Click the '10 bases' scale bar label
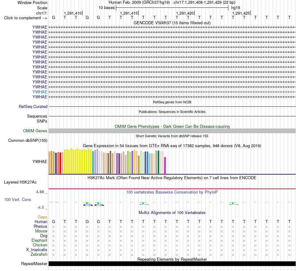Screen dimensions: 296x271 coord(107,8)
